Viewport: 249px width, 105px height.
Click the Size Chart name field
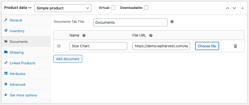click(x=98, y=46)
